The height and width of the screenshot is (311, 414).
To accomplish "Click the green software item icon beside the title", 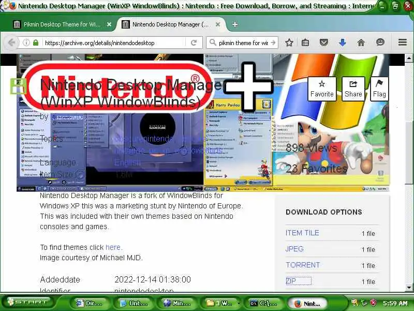I will (x=18, y=86).
